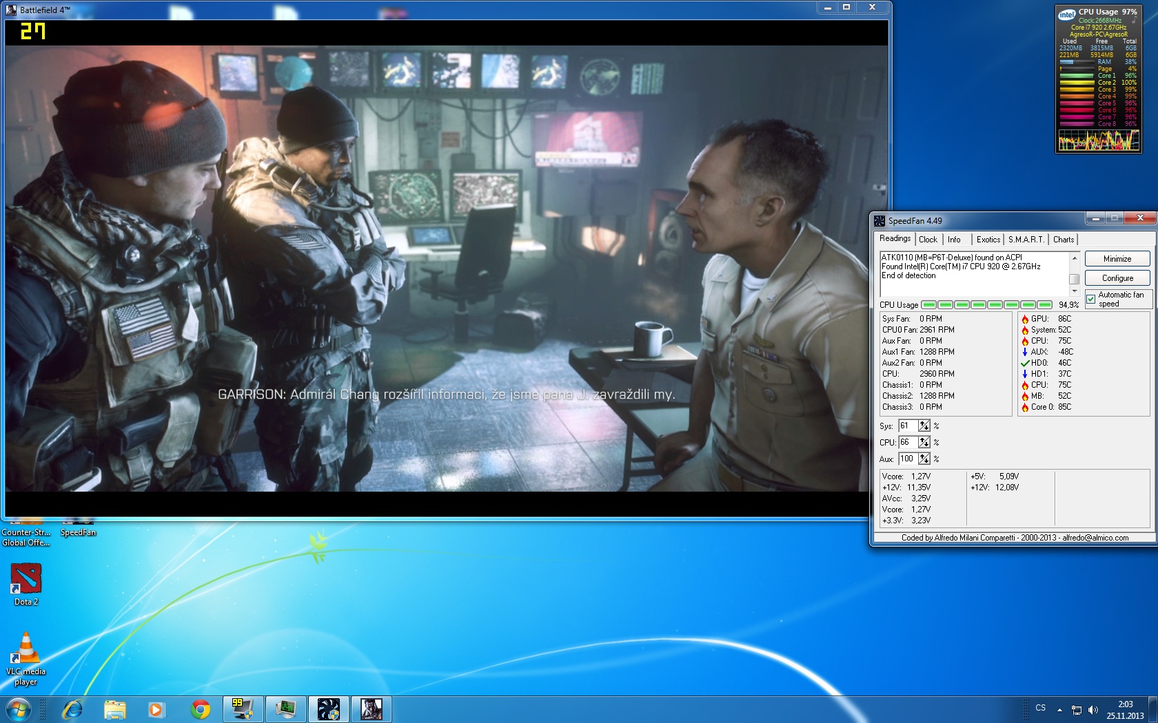
Task: Launch VLC media player shortcut
Action: click(26, 649)
